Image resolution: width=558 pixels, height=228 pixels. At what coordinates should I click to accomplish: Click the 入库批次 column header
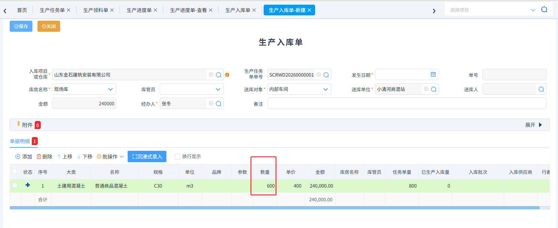click(478, 172)
